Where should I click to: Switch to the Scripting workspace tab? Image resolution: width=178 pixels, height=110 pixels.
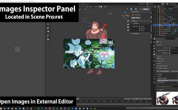[x=84, y=4]
